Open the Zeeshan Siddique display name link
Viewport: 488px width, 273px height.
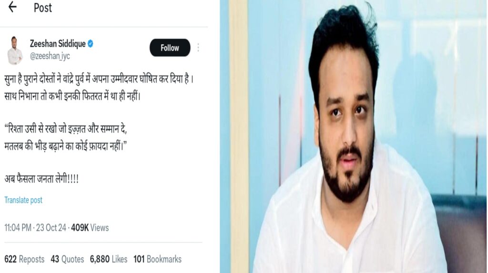pyautogui.click(x=58, y=43)
